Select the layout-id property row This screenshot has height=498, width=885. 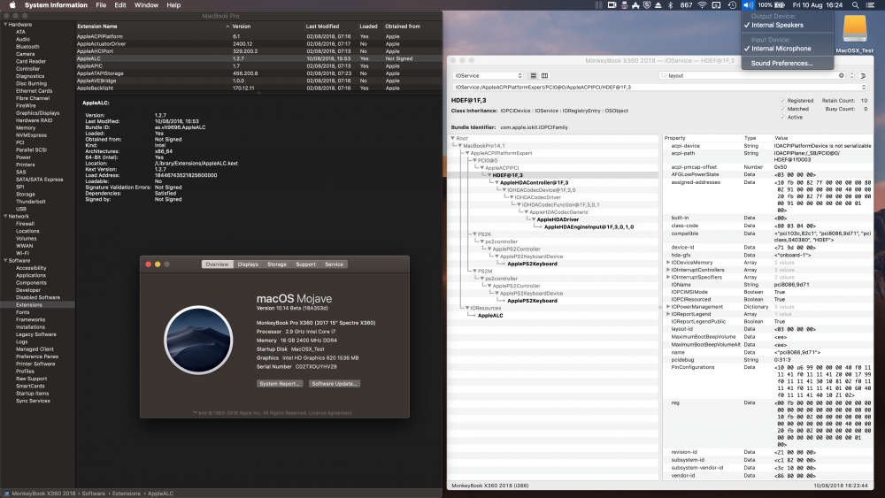(x=767, y=329)
